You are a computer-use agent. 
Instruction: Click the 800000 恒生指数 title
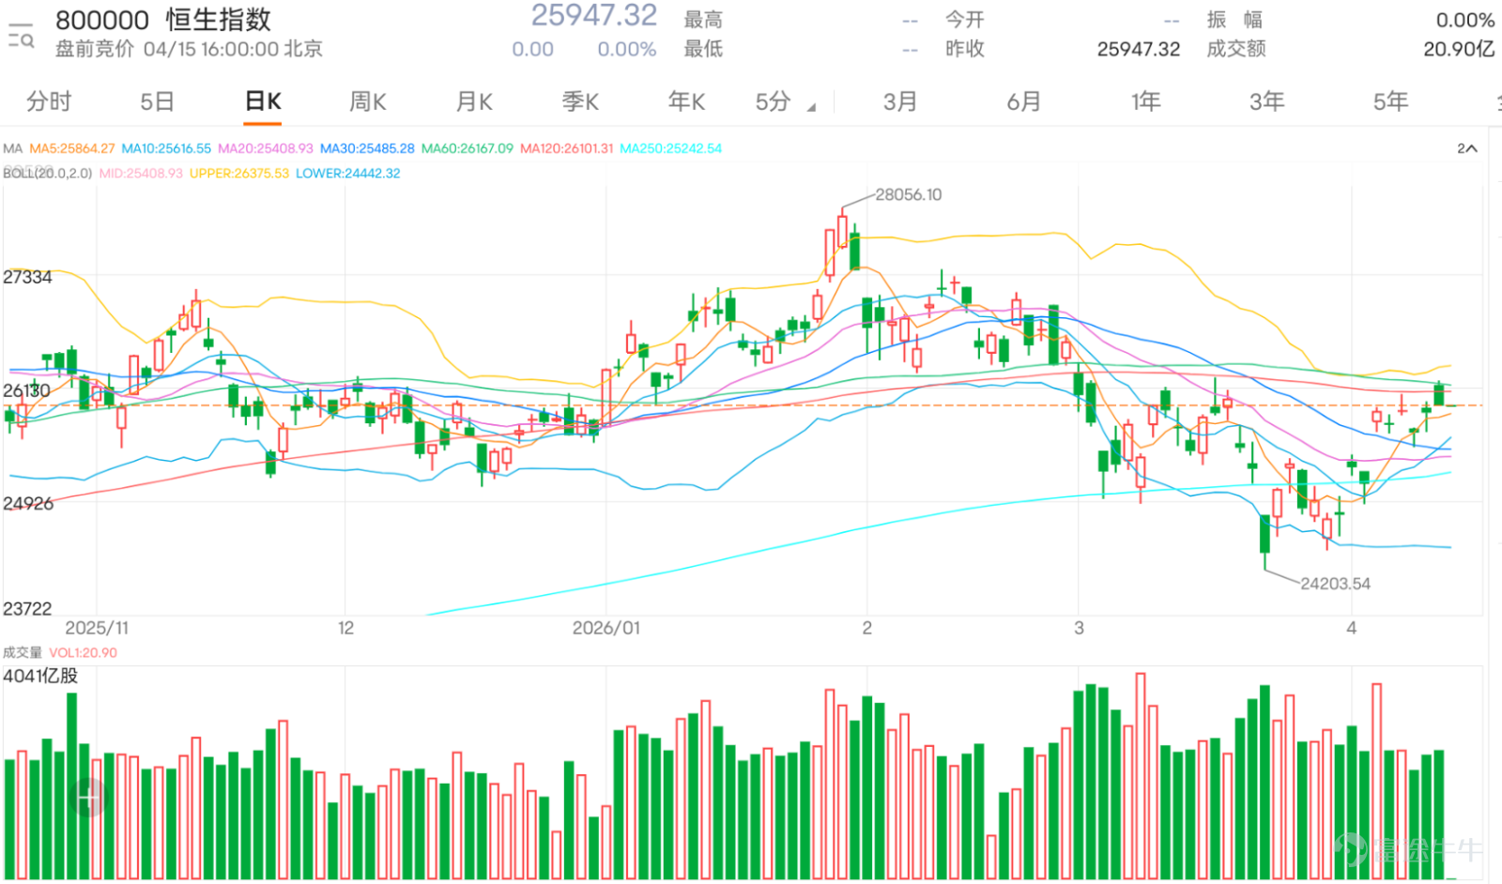tap(163, 20)
